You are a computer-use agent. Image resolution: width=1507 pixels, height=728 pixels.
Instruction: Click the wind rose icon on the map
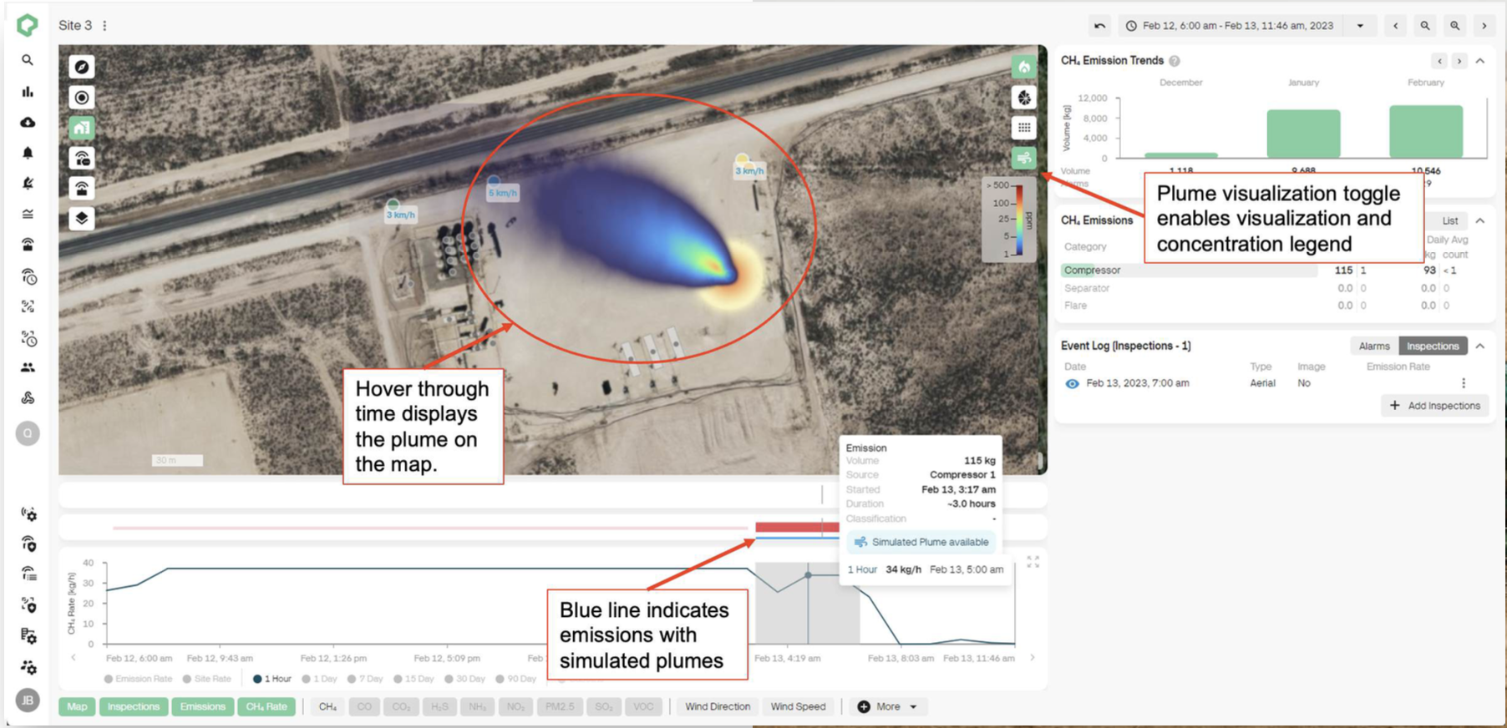click(1024, 98)
